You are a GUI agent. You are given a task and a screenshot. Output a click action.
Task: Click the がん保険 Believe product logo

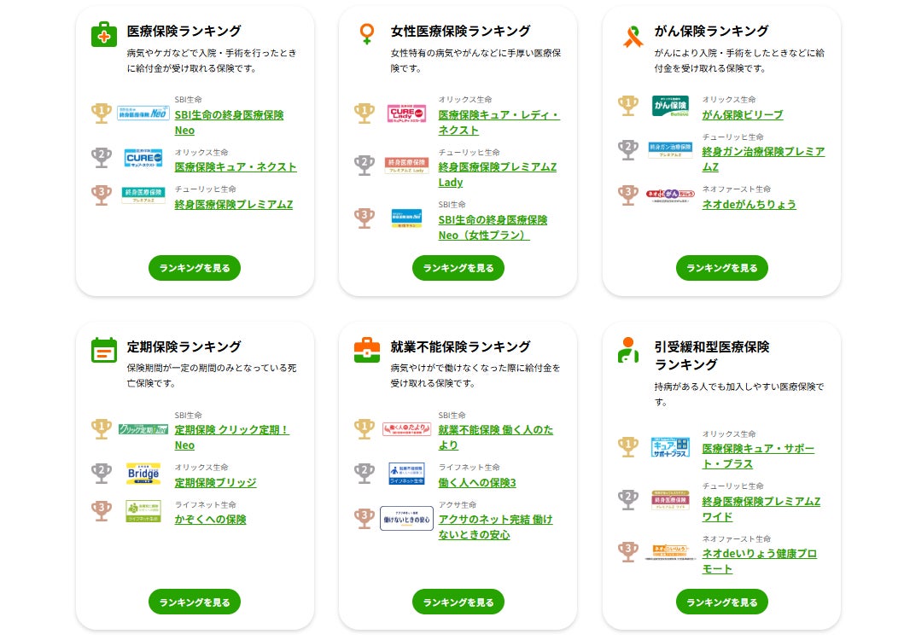click(670, 106)
